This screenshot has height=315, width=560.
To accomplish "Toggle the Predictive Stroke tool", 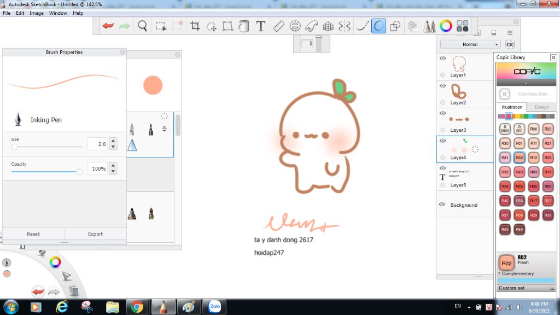I will (x=378, y=26).
